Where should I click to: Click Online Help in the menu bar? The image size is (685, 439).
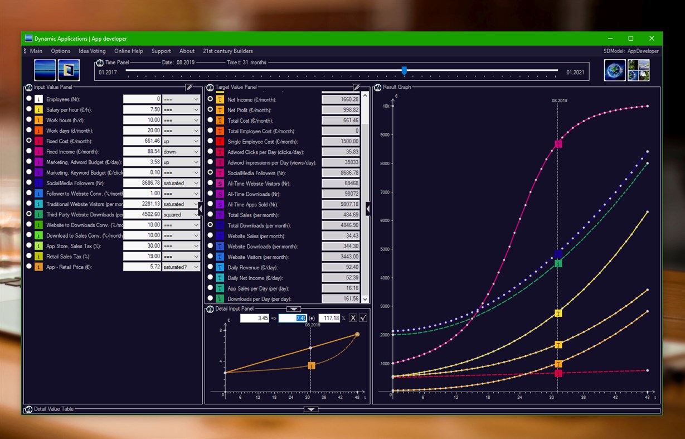pyautogui.click(x=128, y=51)
